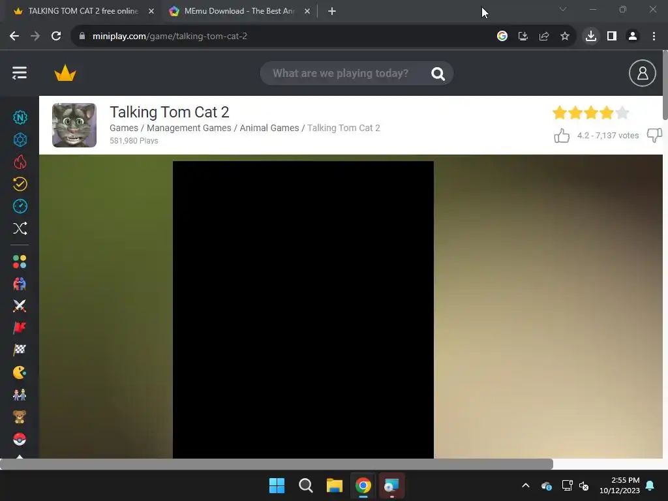Click the Google icon in address bar
The image size is (668, 501).
coord(502,37)
